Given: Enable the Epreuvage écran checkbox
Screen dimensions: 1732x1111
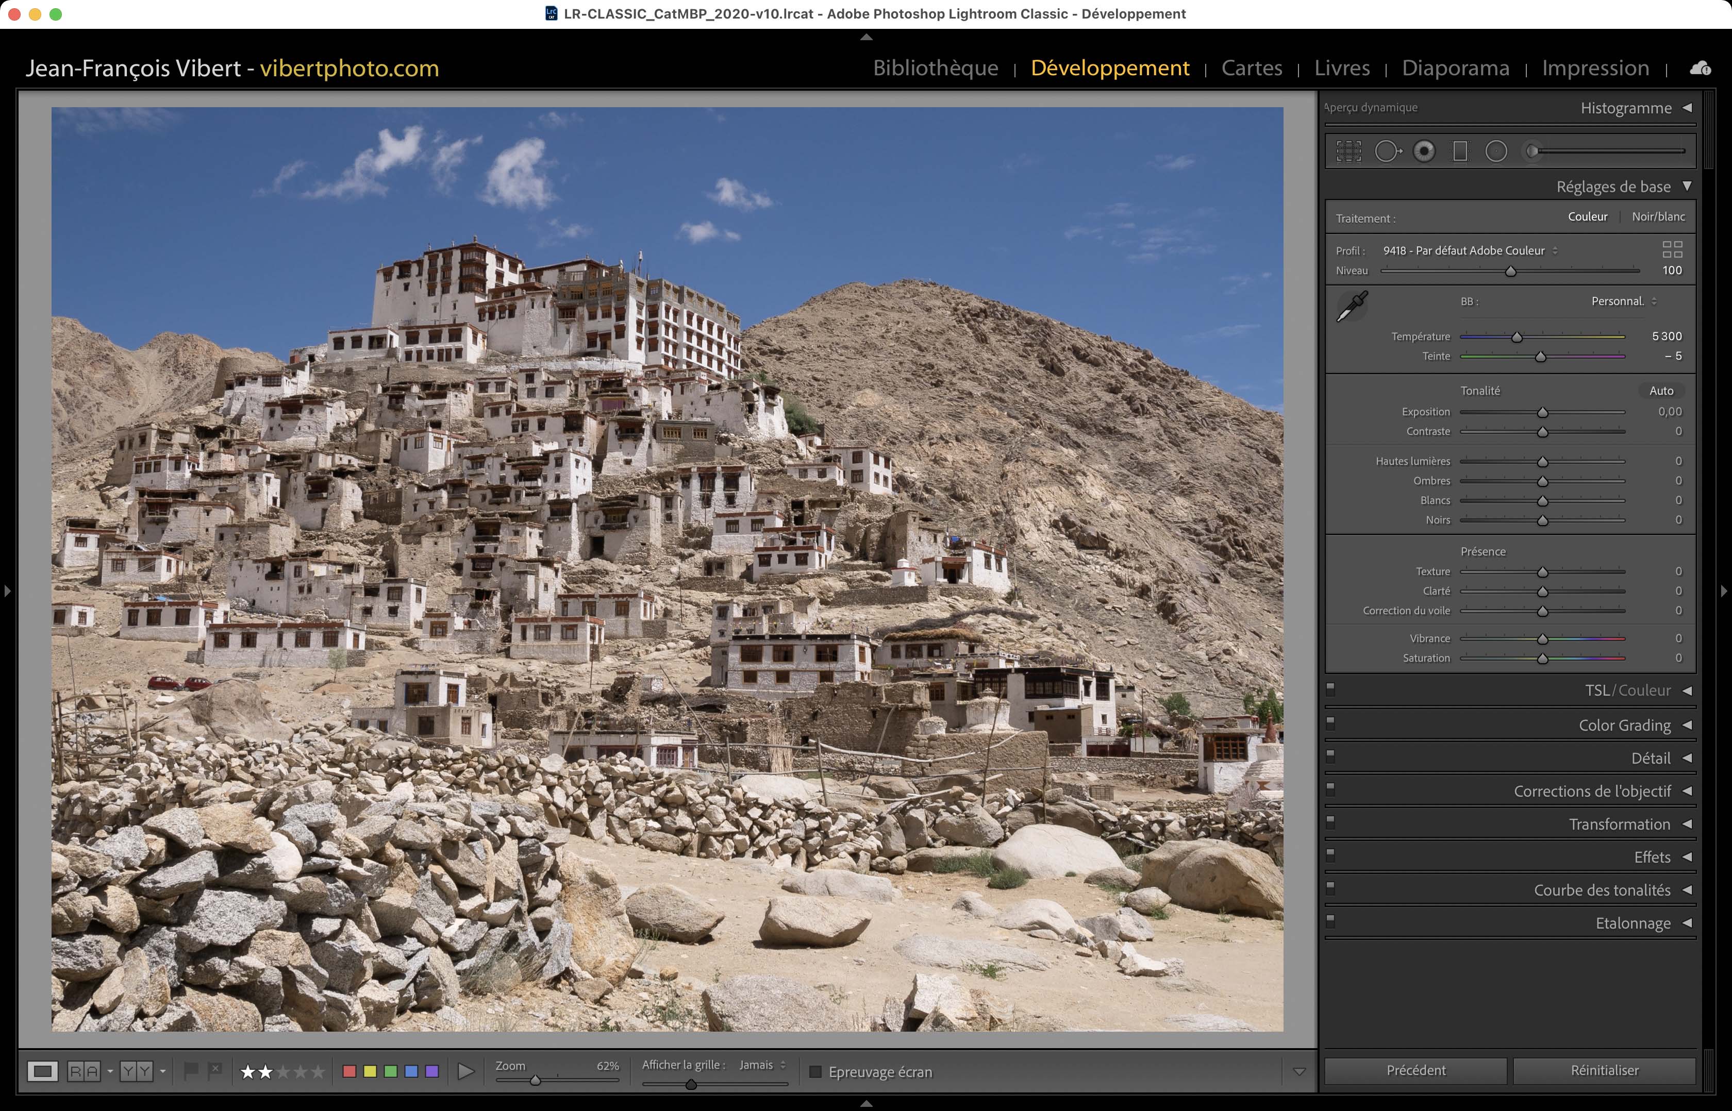Looking at the screenshot, I should (x=815, y=1072).
